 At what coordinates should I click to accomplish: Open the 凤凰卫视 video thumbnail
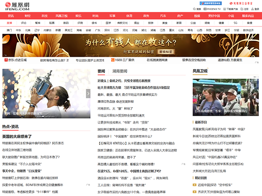pyautogui.click(x=226, y=97)
